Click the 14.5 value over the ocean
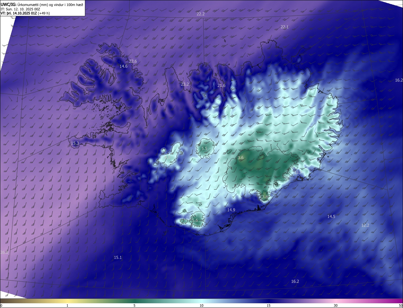Viewport: 403px width, 308px height. point(331,217)
